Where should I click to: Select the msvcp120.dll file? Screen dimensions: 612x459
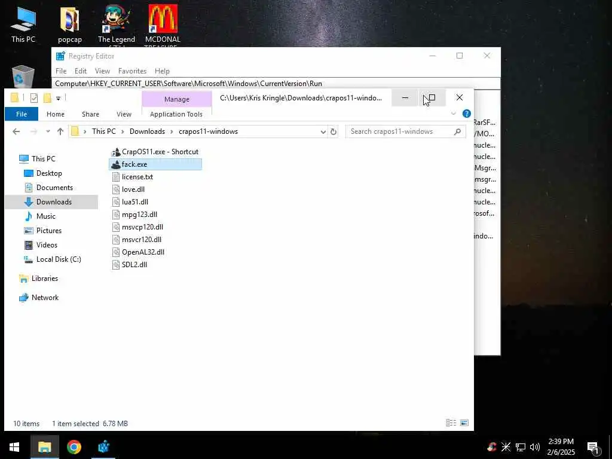pos(137,227)
